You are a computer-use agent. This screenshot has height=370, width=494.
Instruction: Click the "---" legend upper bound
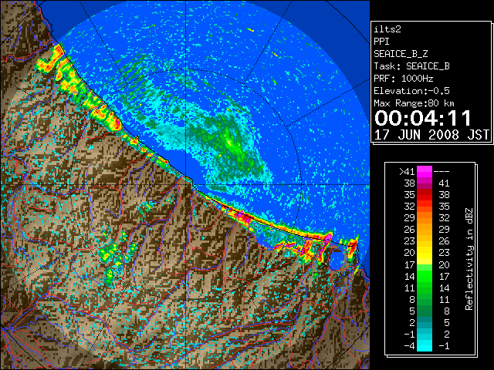(442, 172)
